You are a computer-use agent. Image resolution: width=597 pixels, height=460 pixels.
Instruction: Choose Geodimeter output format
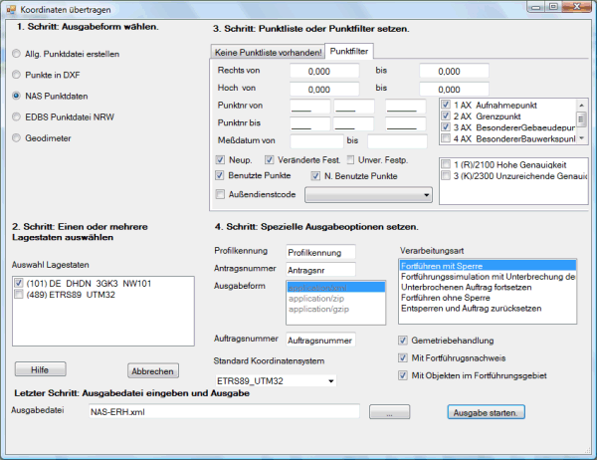[16, 138]
